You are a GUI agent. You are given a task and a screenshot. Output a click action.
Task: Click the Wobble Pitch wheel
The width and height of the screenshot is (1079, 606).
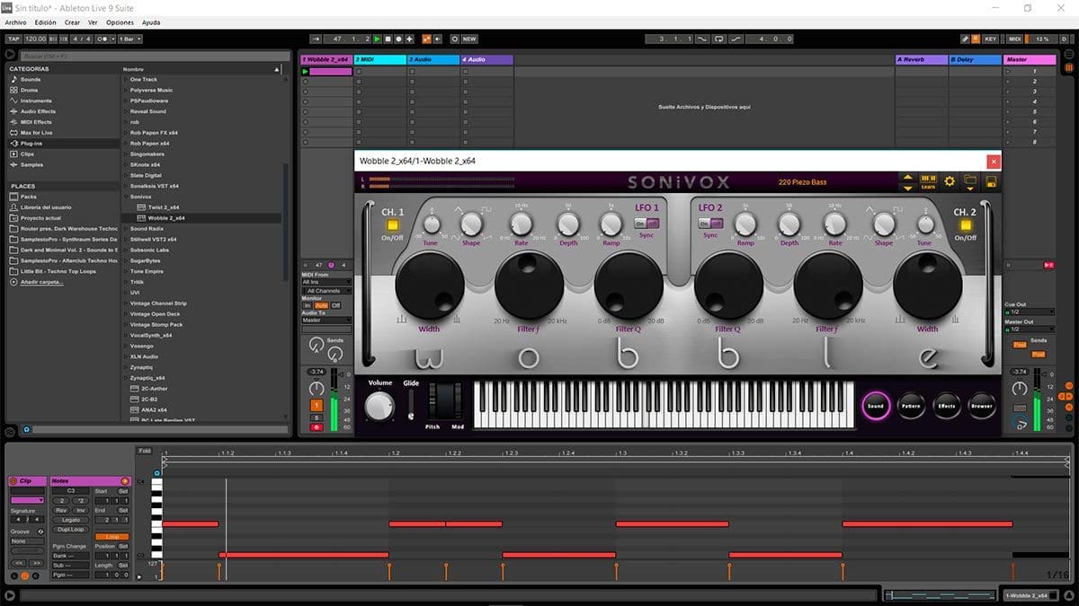coord(433,400)
